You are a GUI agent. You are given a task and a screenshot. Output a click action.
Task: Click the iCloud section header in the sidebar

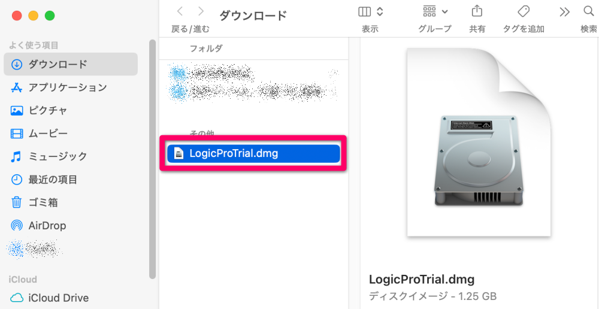(23, 279)
